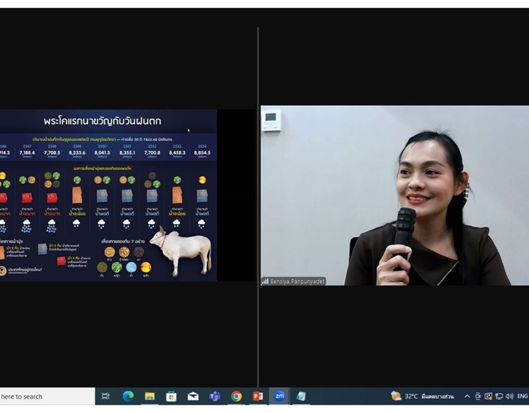Click the rainfall value 8,041.3
This screenshot has height=413, width=529.
click(x=102, y=152)
